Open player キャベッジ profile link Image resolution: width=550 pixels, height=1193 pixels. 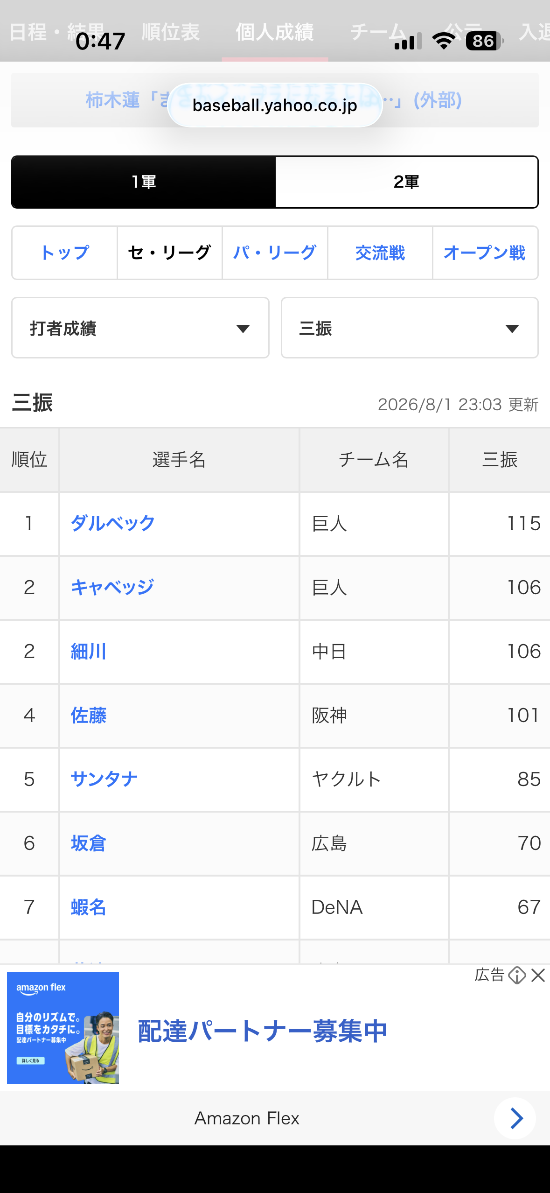pos(112,587)
